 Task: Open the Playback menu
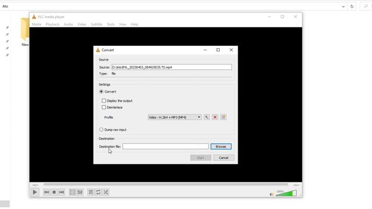[52, 24]
